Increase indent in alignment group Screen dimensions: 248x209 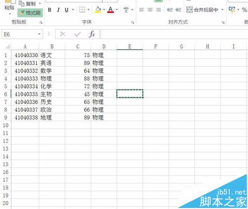178,10
